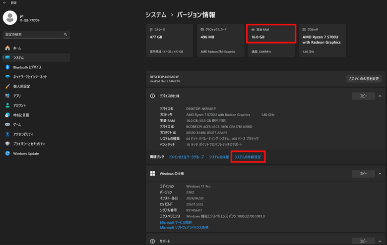Click the edition value Windows 11 Pro
This screenshot has height=245, width=387.
tap(198, 187)
